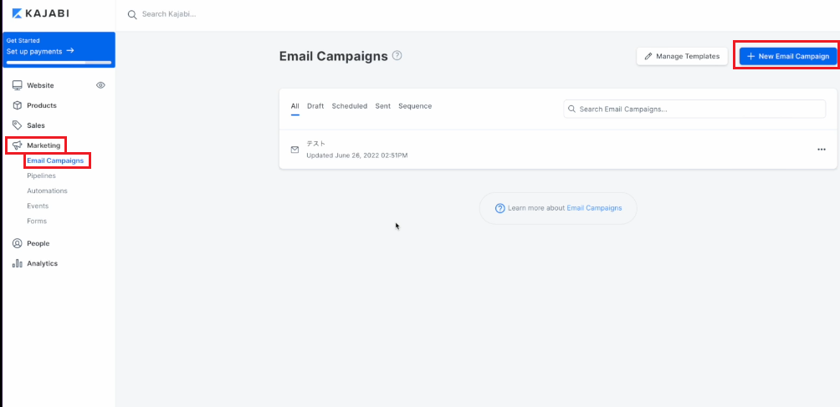Open Products via the box icon
Viewport: 840px width, 407px height.
(17, 105)
